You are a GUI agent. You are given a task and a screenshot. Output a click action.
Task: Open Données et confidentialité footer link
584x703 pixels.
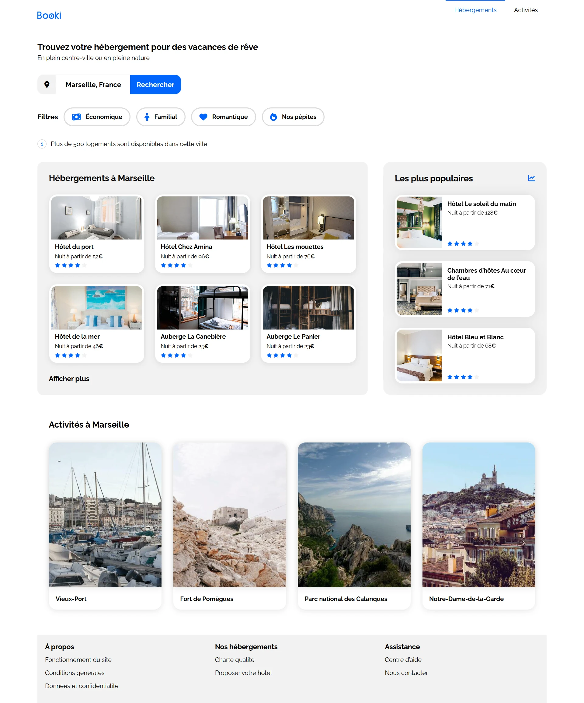(x=82, y=686)
